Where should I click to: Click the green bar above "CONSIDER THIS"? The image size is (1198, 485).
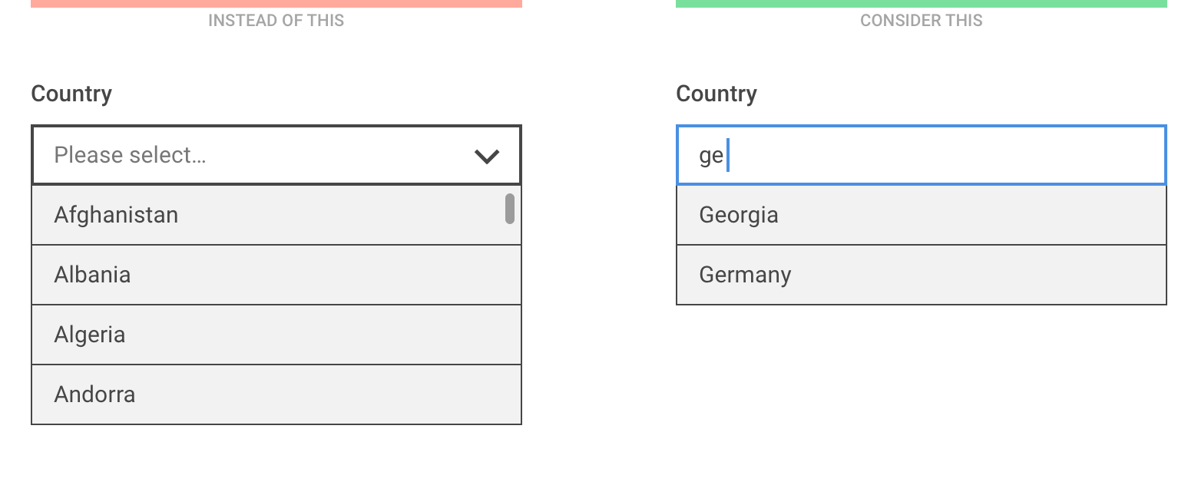tap(922, 3)
